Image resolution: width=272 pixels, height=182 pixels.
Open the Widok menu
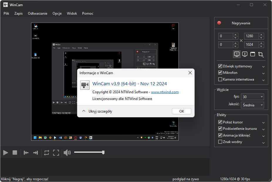(72, 13)
